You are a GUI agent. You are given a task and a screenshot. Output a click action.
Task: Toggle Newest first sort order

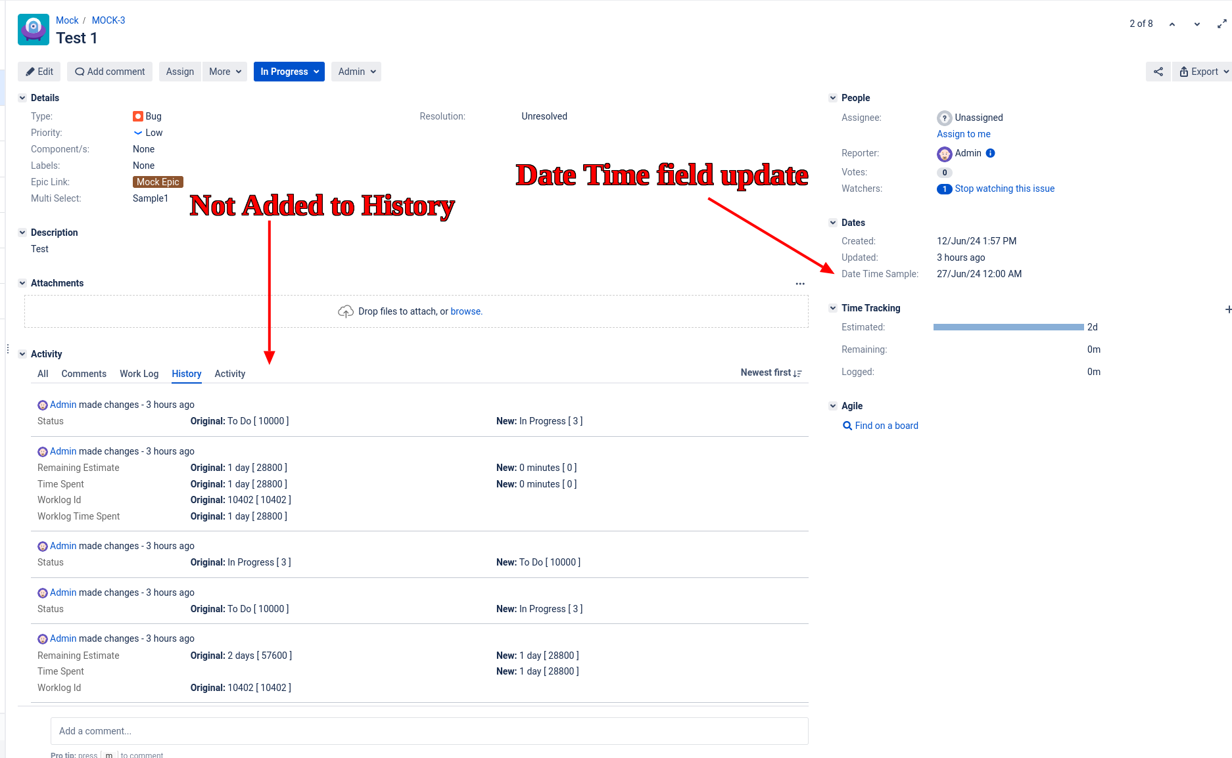pos(771,372)
